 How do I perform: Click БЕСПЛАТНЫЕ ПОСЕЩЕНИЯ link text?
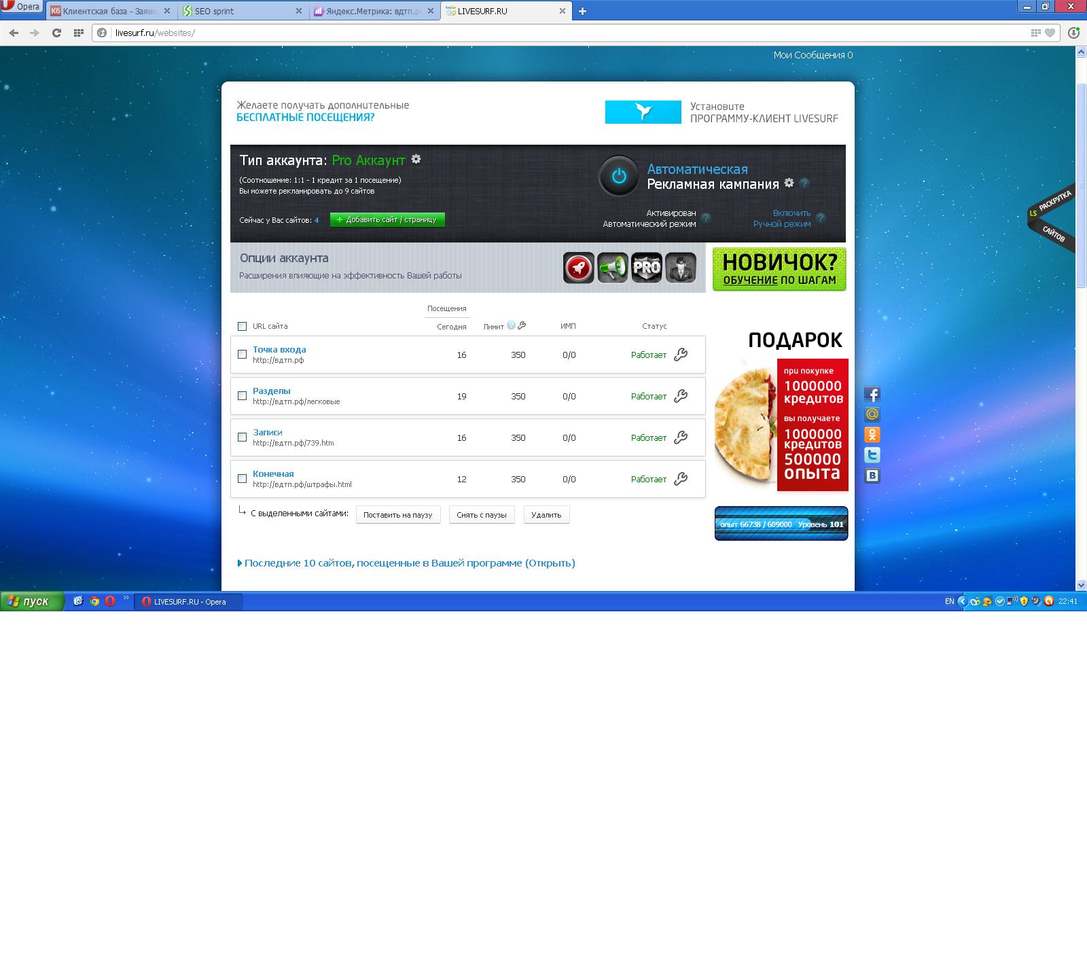tap(305, 118)
